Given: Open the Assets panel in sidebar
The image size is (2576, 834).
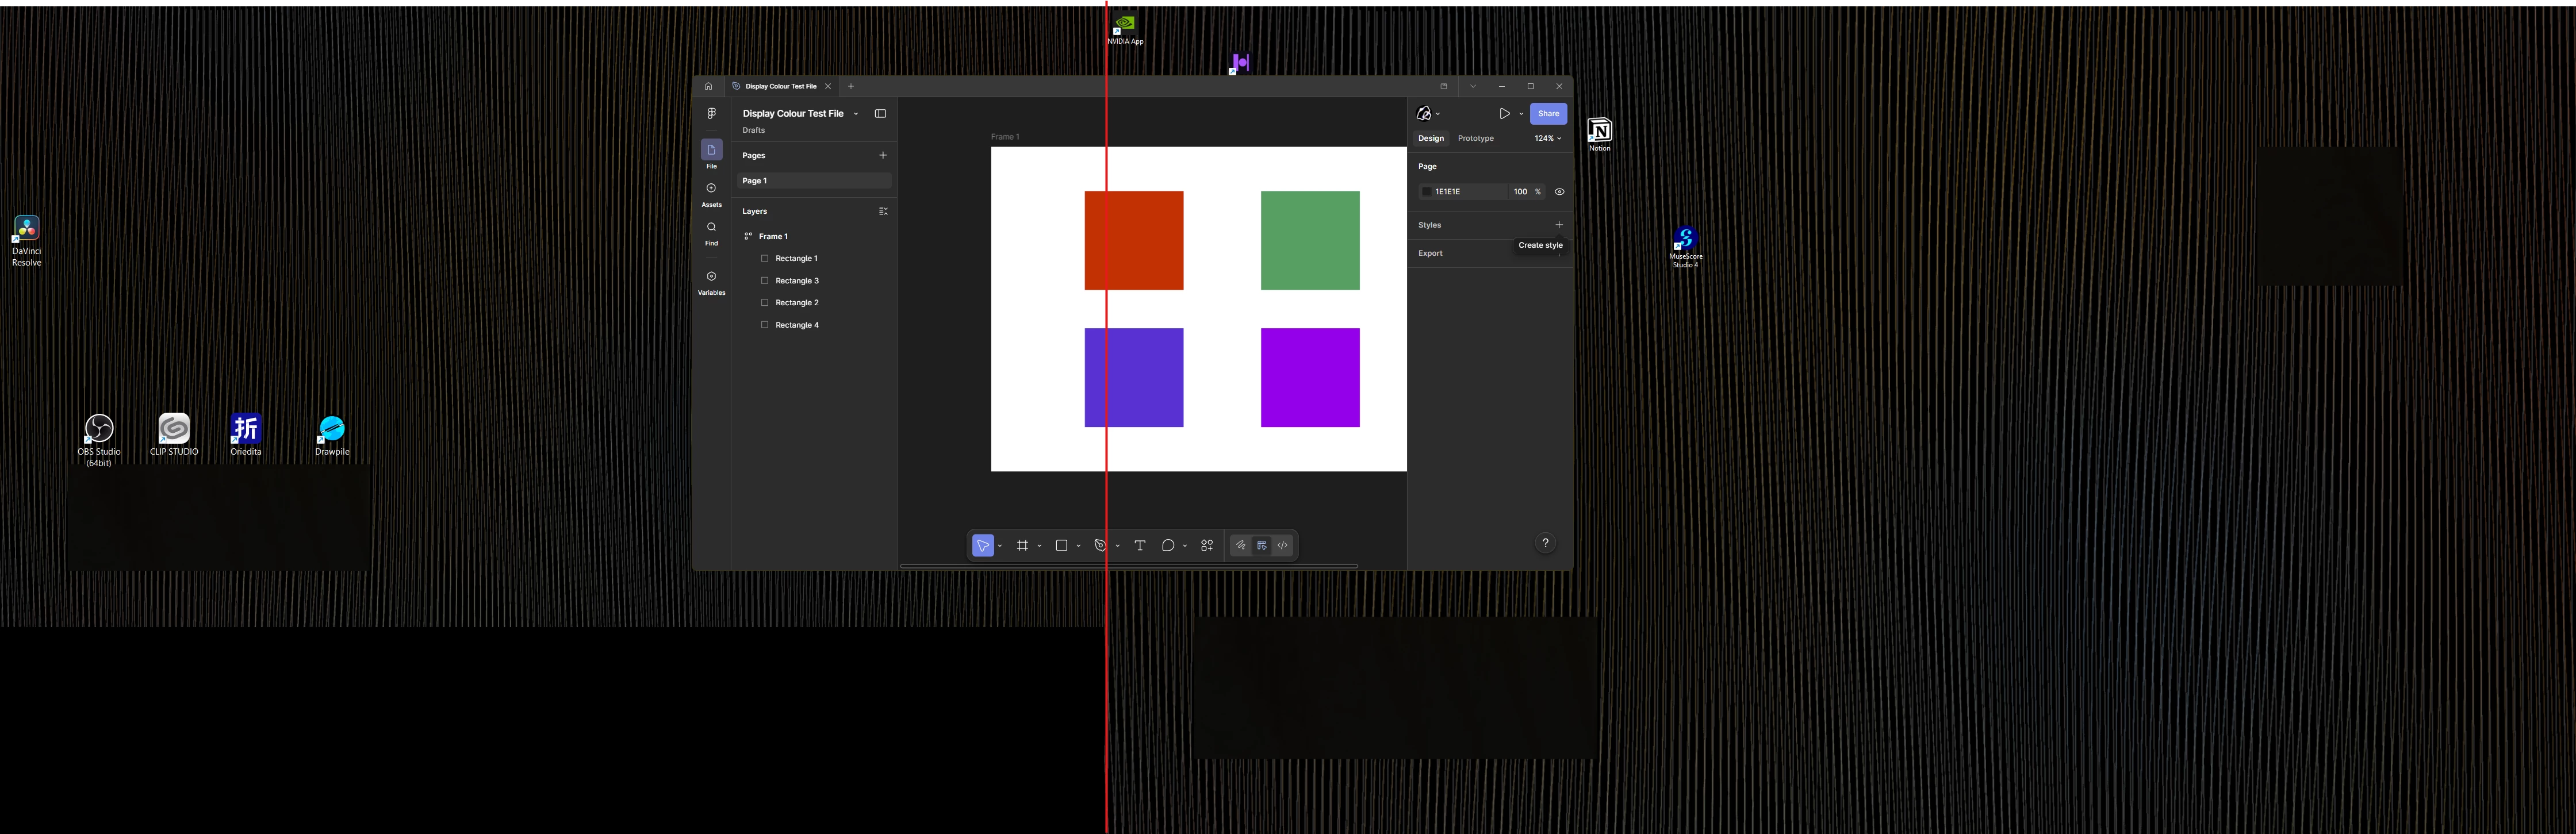Looking at the screenshot, I should (711, 189).
